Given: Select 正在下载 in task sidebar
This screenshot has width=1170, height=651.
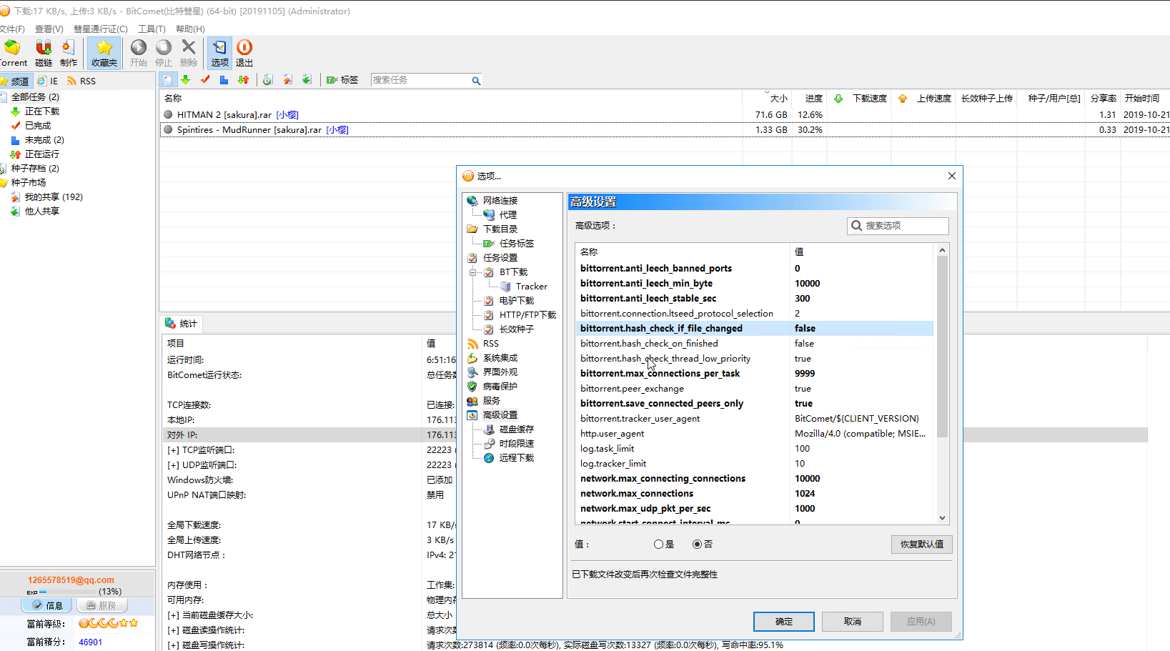Looking at the screenshot, I should [x=42, y=111].
